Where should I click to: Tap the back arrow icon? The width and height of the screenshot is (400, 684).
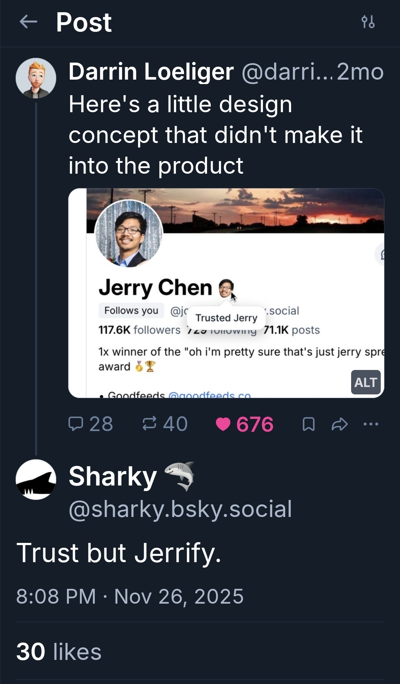pos(28,22)
